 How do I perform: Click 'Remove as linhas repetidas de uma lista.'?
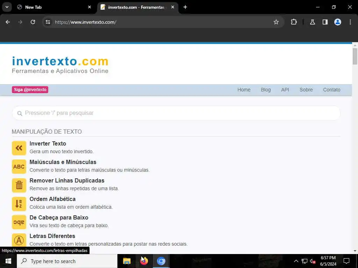(x=74, y=188)
